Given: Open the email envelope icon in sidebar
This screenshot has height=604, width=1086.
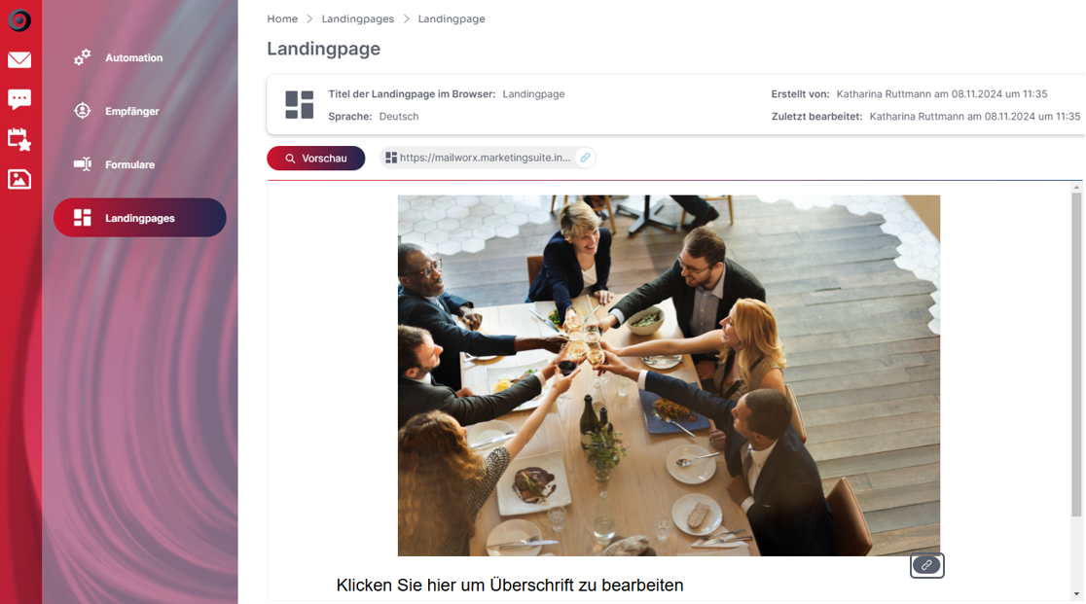Looking at the screenshot, I should (19, 59).
